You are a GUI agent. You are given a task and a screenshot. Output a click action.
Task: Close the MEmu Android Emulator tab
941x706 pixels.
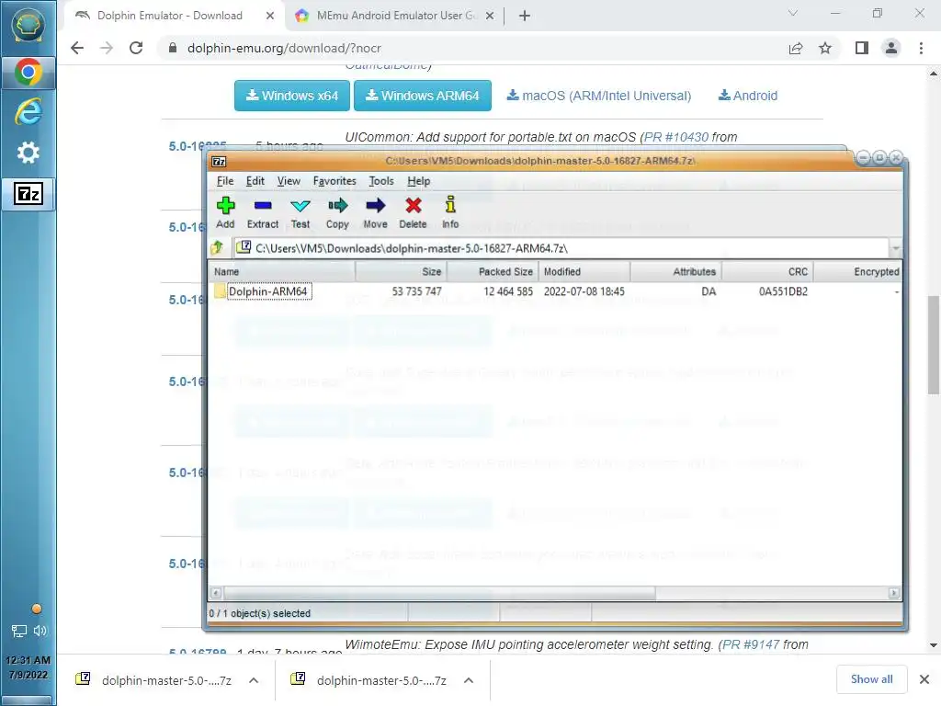pos(490,17)
